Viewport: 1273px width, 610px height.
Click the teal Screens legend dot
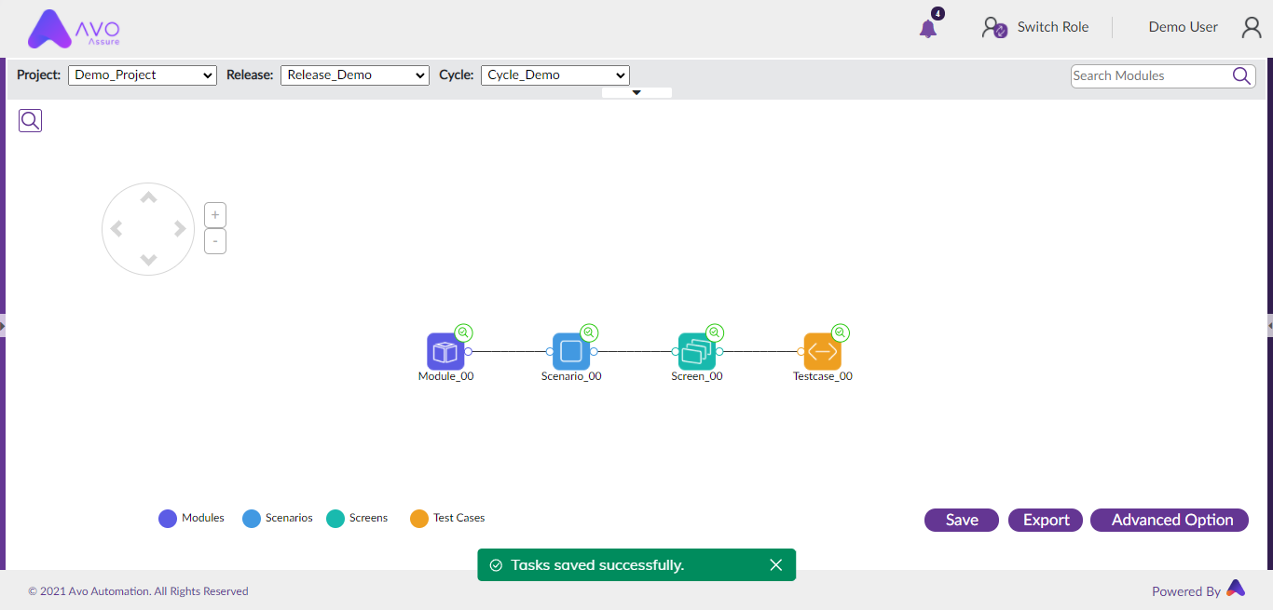[x=335, y=519]
